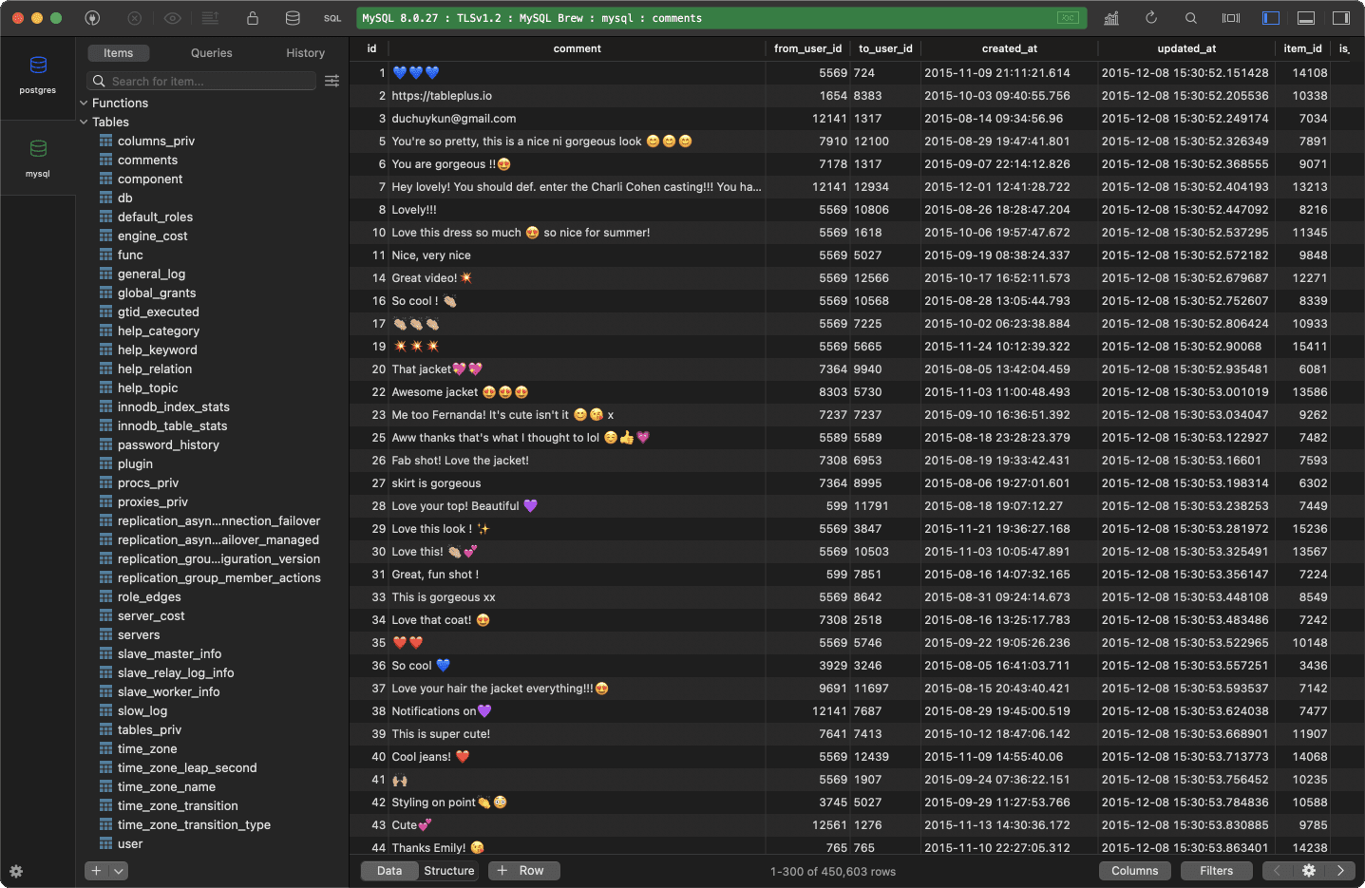Open search using the magnifier icon
This screenshot has height=888, width=1365.
[x=1190, y=17]
